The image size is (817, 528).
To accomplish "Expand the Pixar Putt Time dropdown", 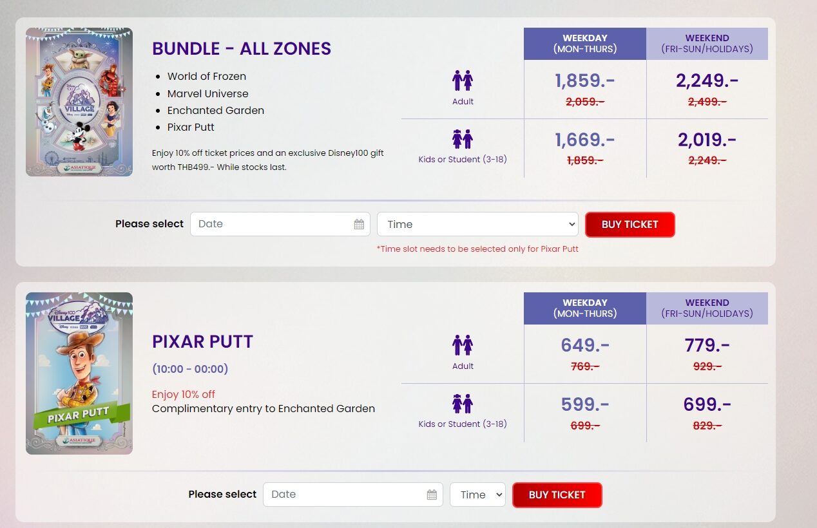I will pos(477,495).
